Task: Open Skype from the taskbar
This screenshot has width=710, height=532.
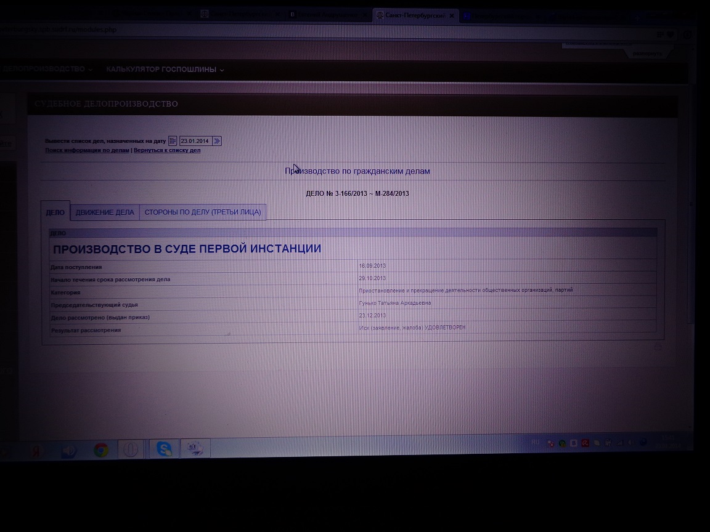Action: point(164,449)
